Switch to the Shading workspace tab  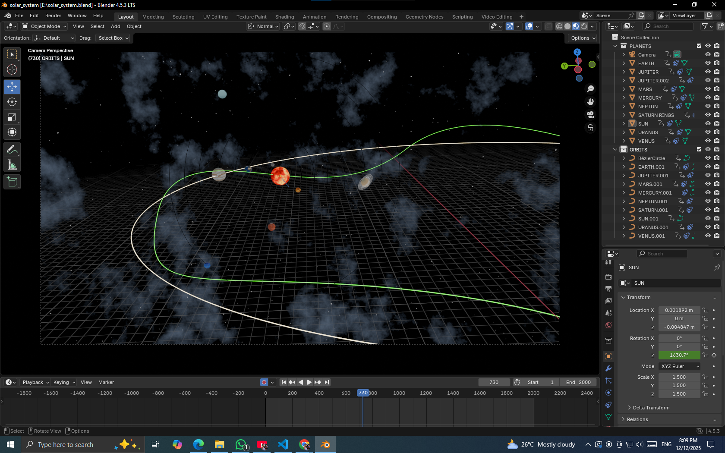[x=285, y=16]
